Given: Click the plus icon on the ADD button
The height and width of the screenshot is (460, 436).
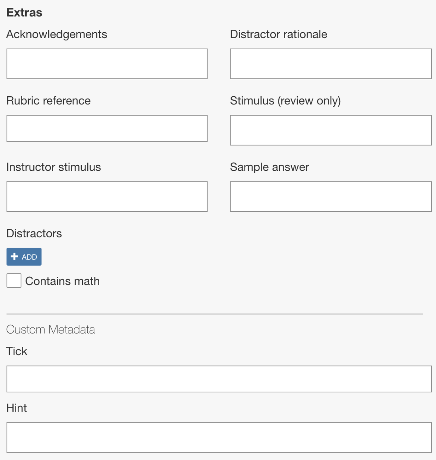Looking at the screenshot, I should tap(14, 257).
